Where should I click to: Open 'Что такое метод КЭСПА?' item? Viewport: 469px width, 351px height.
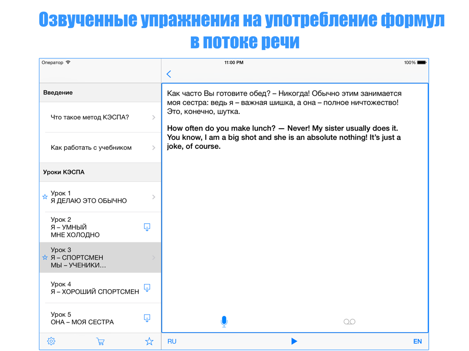click(x=100, y=117)
